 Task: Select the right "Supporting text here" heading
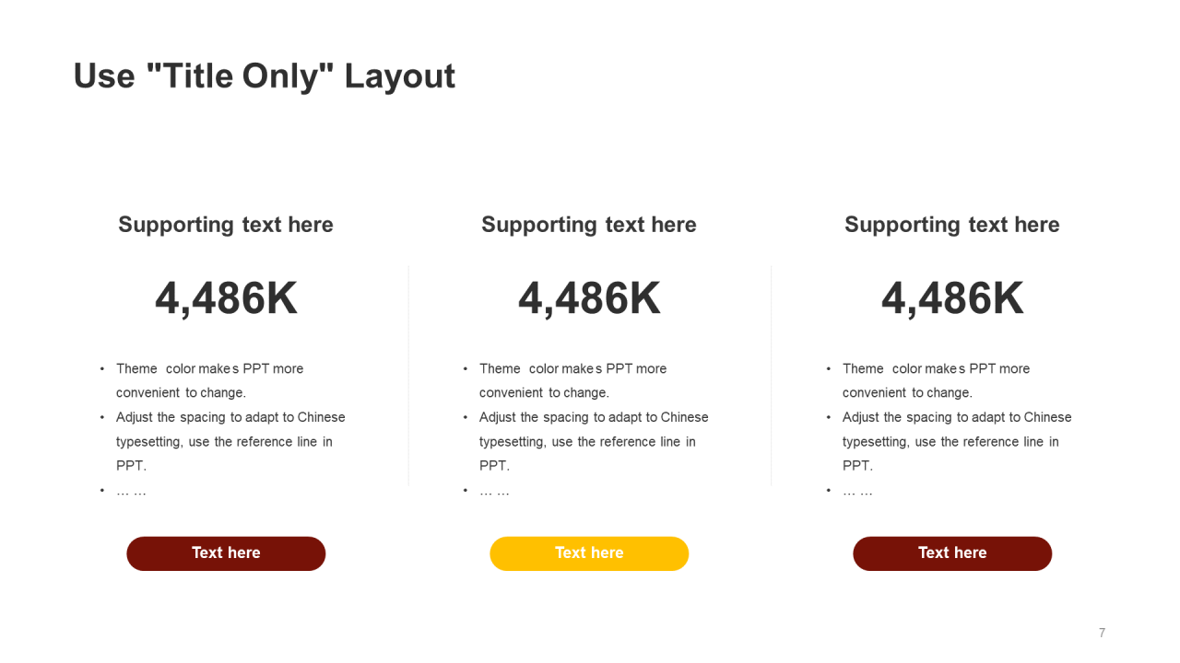952,225
